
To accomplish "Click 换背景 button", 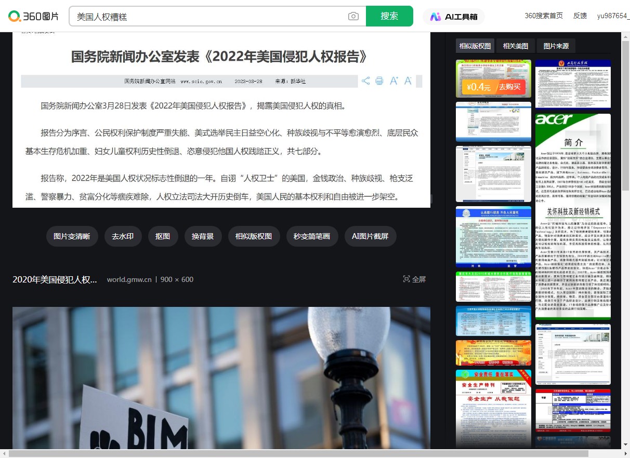I will coord(203,236).
